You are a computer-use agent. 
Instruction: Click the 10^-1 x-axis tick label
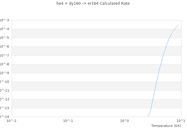(x=68, y=121)
